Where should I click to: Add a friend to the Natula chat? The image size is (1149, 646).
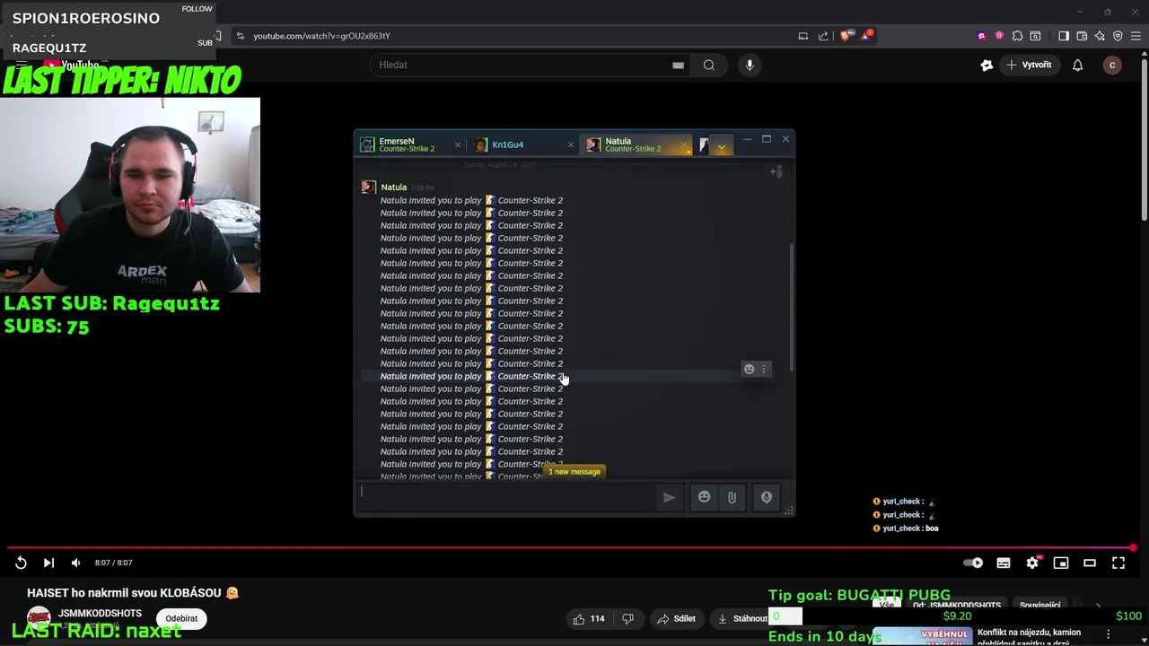[x=776, y=171]
